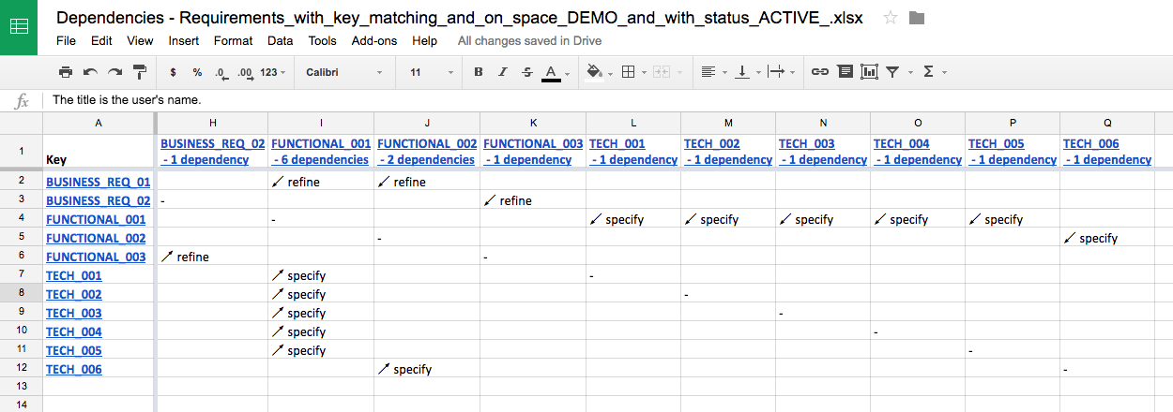
Task: Expand the font size 11 dropdown
Action: tap(432, 72)
